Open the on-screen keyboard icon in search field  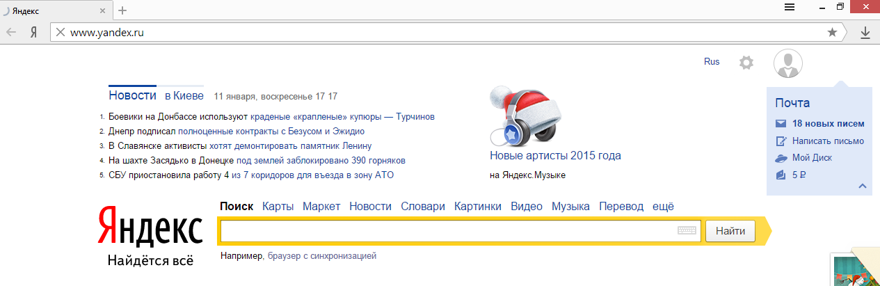point(687,231)
